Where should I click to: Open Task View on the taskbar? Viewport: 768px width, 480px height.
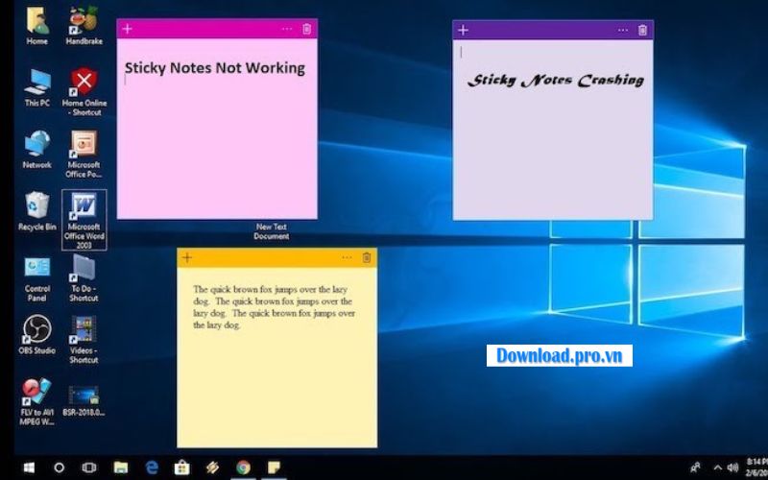point(89,468)
